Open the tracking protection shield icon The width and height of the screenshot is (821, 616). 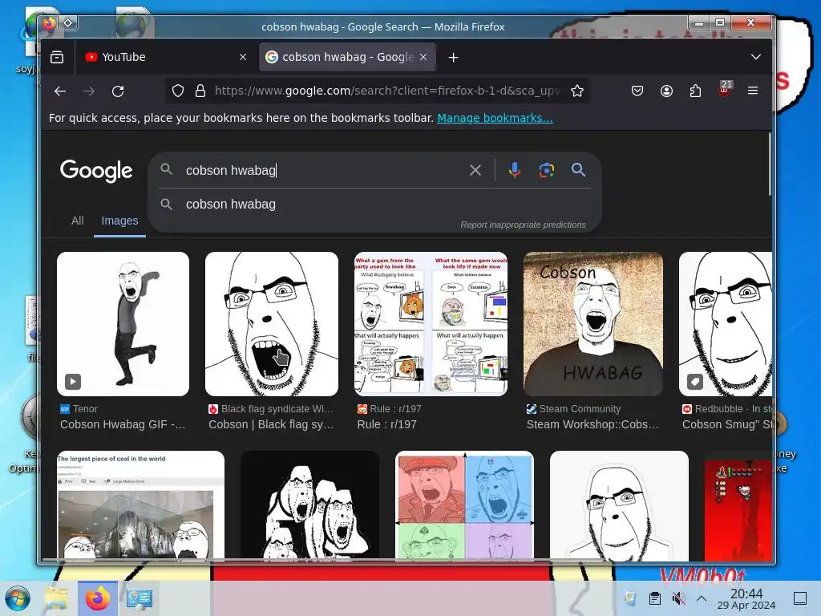tap(178, 91)
